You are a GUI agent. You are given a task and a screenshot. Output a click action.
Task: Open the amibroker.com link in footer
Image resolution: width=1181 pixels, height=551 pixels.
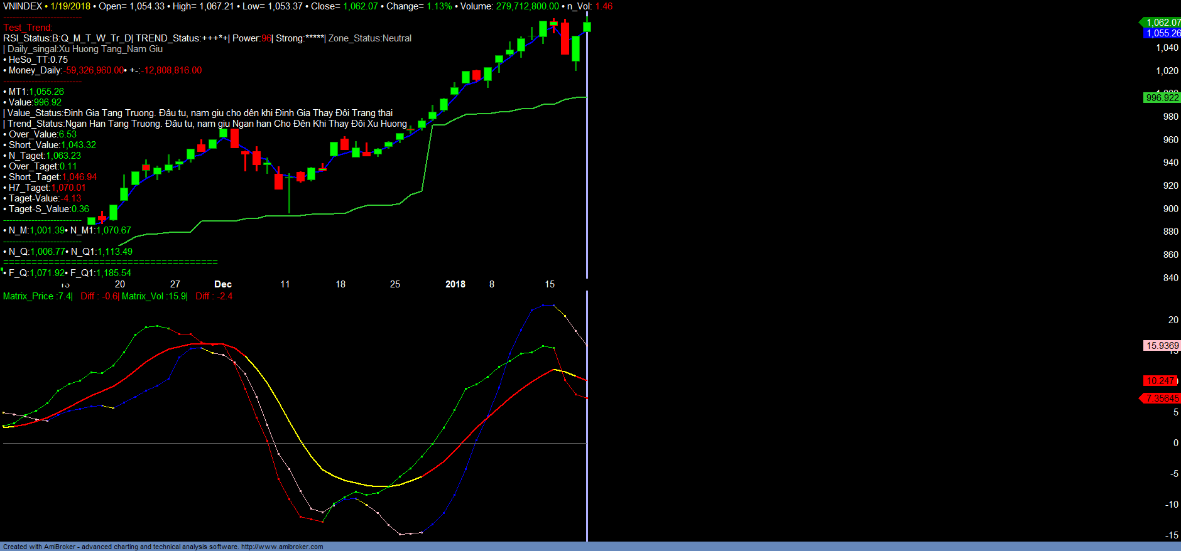click(x=281, y=547)
